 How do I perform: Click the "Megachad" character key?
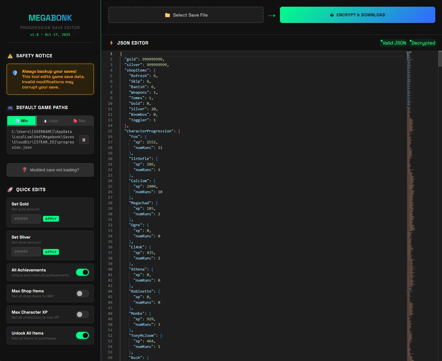[140, 203]
